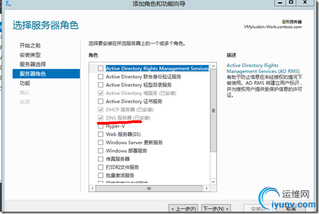Image resolution: width=319 pixels, height=214 pixels.
Task: Click 上一步(P) previous button
Action: 183,208
